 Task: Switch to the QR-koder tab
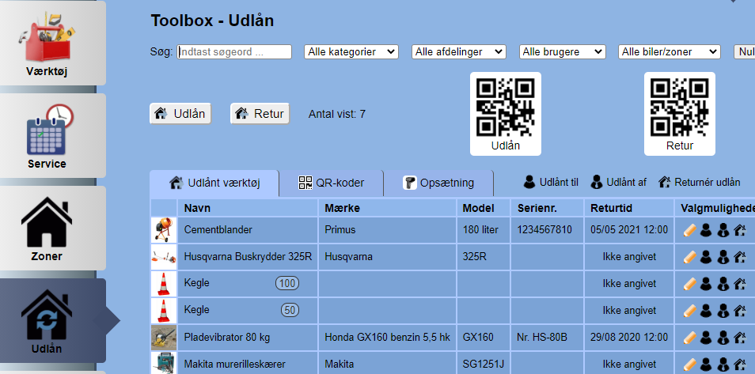[x=332, y=183]
